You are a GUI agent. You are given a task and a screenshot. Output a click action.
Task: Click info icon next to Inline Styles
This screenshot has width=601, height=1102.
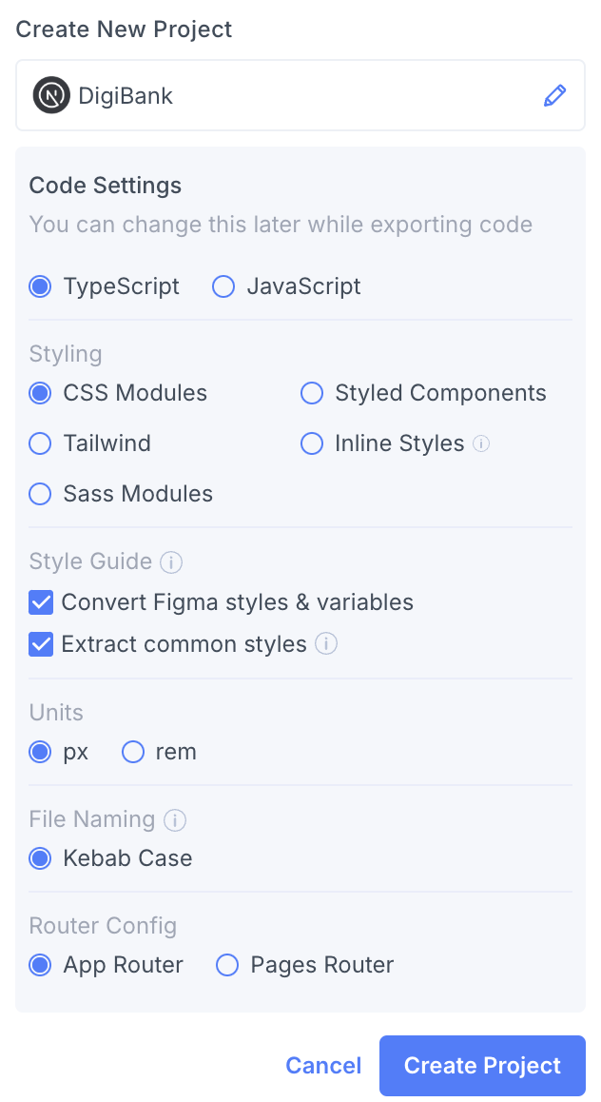[x=481, y=443]
